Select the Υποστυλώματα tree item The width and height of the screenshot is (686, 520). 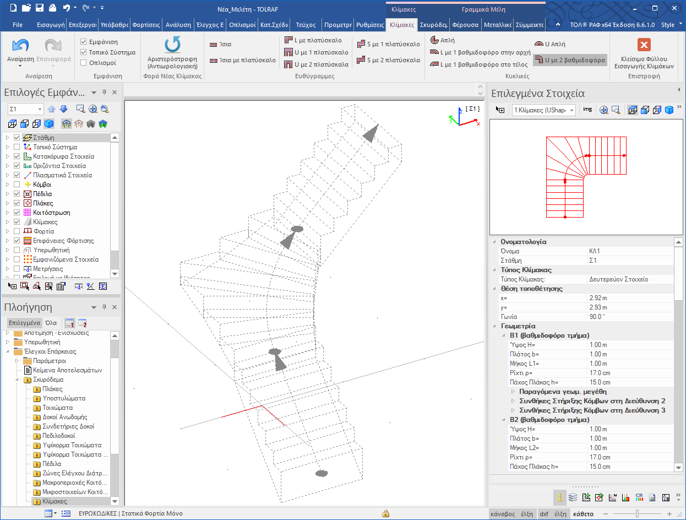64,398
